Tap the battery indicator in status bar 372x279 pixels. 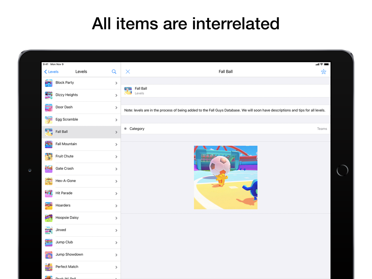point(327,64)
